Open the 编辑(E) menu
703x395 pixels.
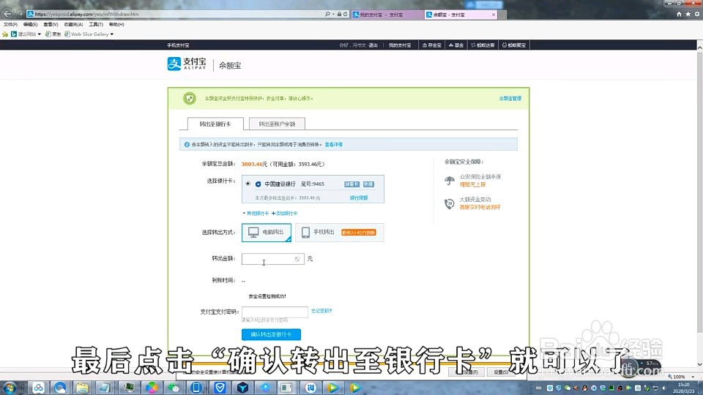click(x=31, y=25)
